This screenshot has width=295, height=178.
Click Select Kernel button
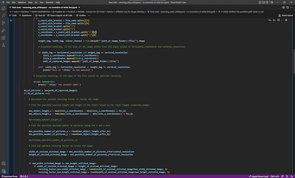pyautogui.click(x=285, y=16)
